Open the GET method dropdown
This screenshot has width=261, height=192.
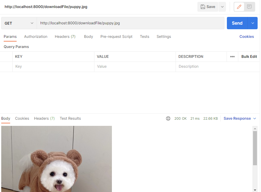click(x=18, y=23)
